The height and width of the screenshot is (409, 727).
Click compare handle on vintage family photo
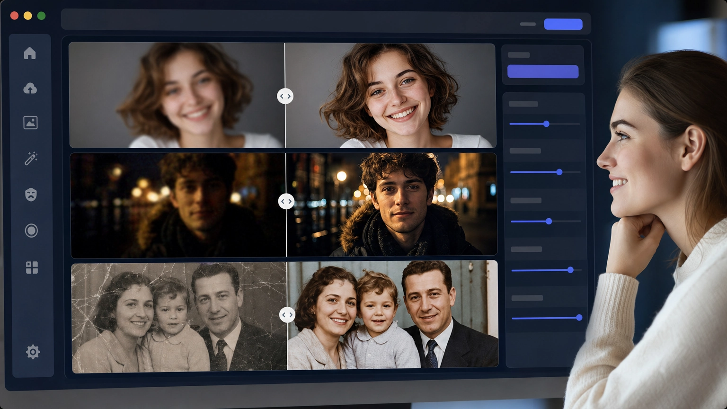tap(287, 314)
